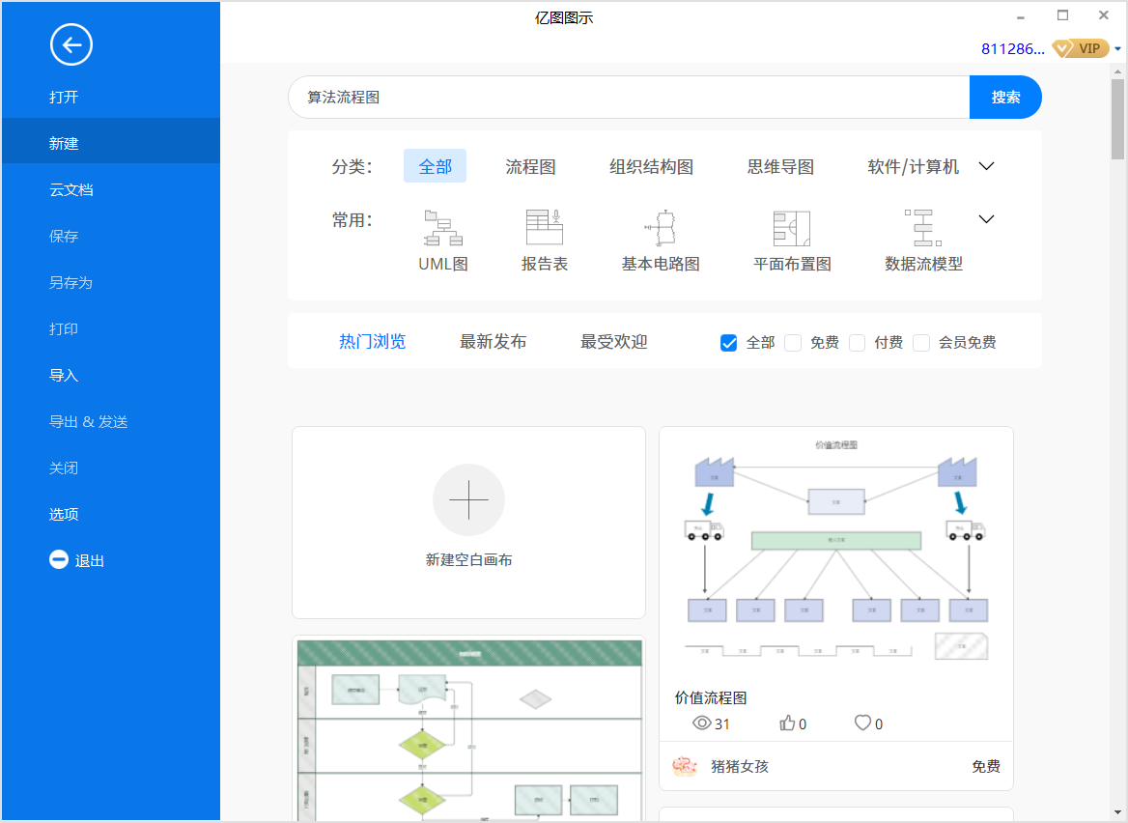
Task: Expand the 分类 category row chevron
Action: pos(986,166)
